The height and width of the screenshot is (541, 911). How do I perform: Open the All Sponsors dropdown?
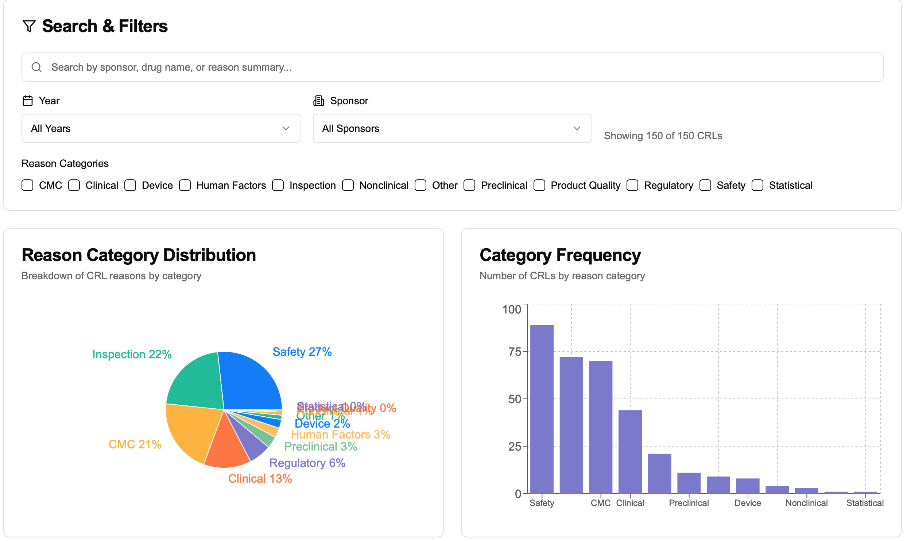coord(452,128)
